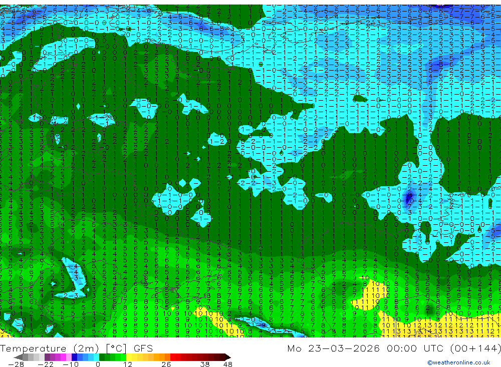Click the 26 legend label
The height and width of the screenshot is (367, 501).
coord(166,364)
